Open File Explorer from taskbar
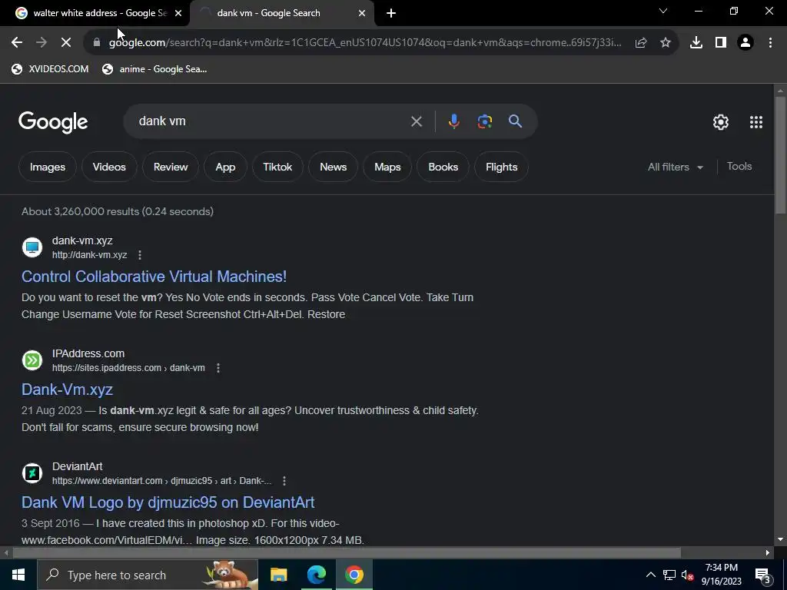 [x=278, y=575]
